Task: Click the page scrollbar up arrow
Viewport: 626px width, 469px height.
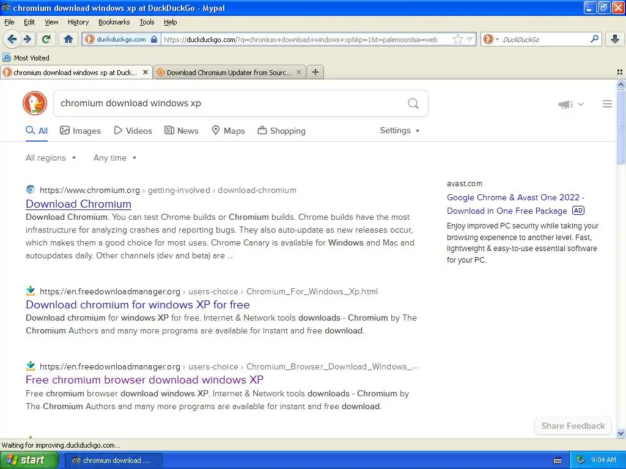Action: [620, 84]
